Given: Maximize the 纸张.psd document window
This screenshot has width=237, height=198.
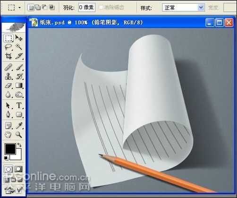Looking at the screenshot, I should (x=219, y=23).
